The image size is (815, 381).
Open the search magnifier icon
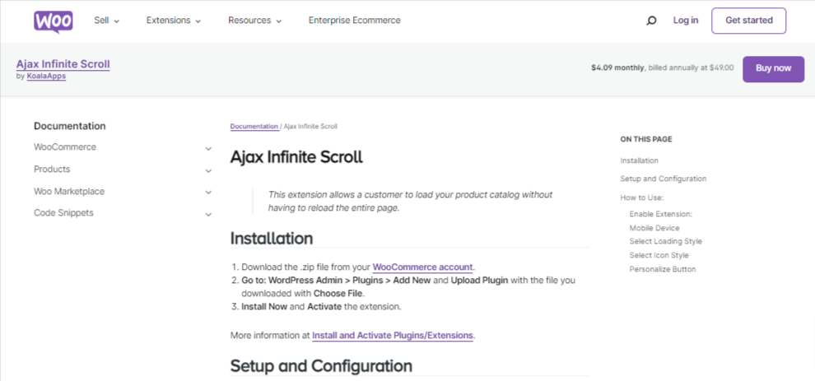(x=651, y=21)
